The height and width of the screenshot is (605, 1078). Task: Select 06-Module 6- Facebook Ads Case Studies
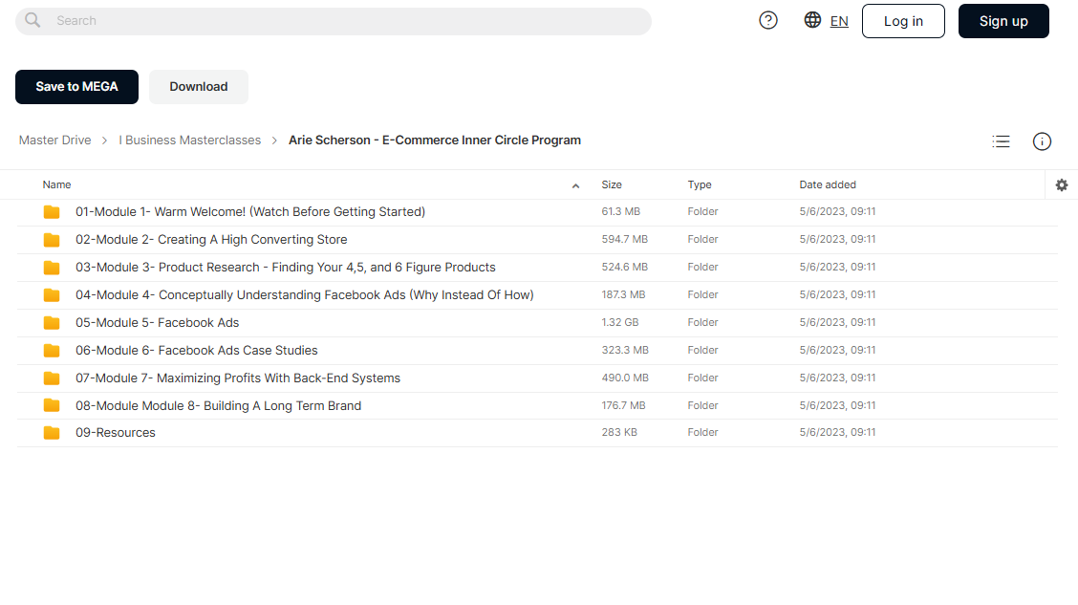(x=197, y=350)
